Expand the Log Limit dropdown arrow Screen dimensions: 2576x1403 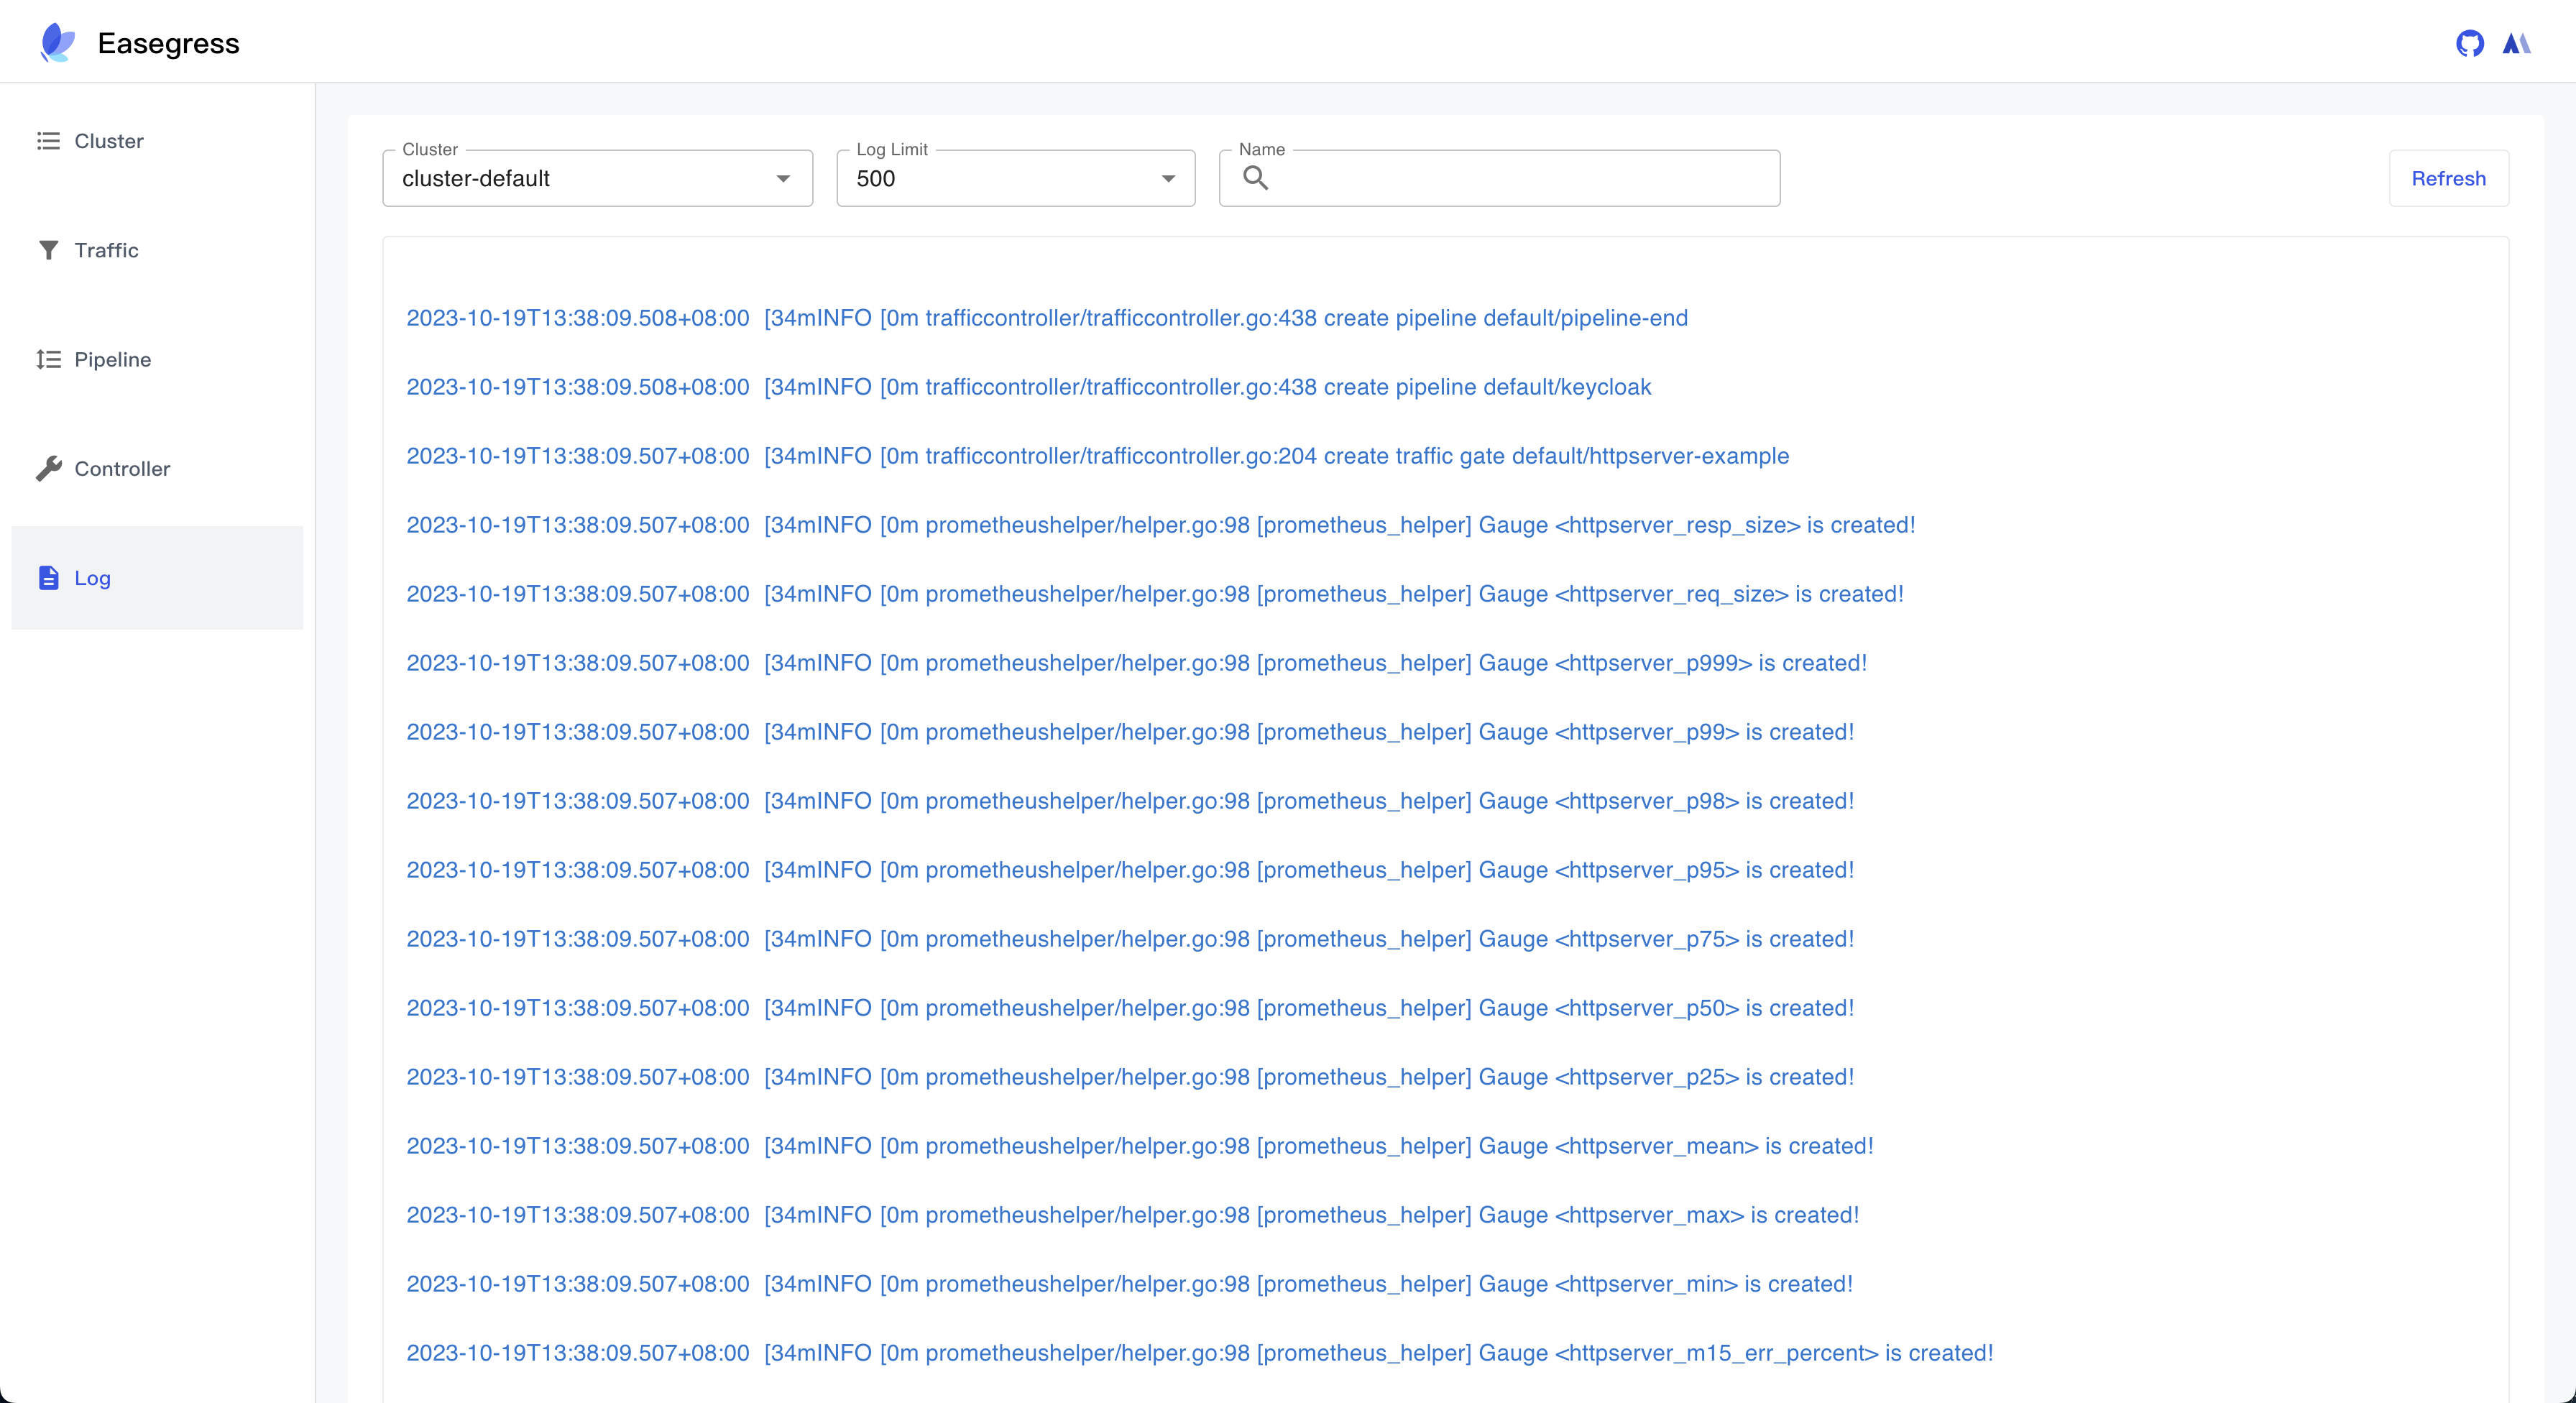1167,178
